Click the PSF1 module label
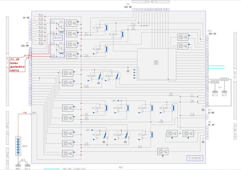This screenshot has height=170, width=241. (x=121, y=167)
